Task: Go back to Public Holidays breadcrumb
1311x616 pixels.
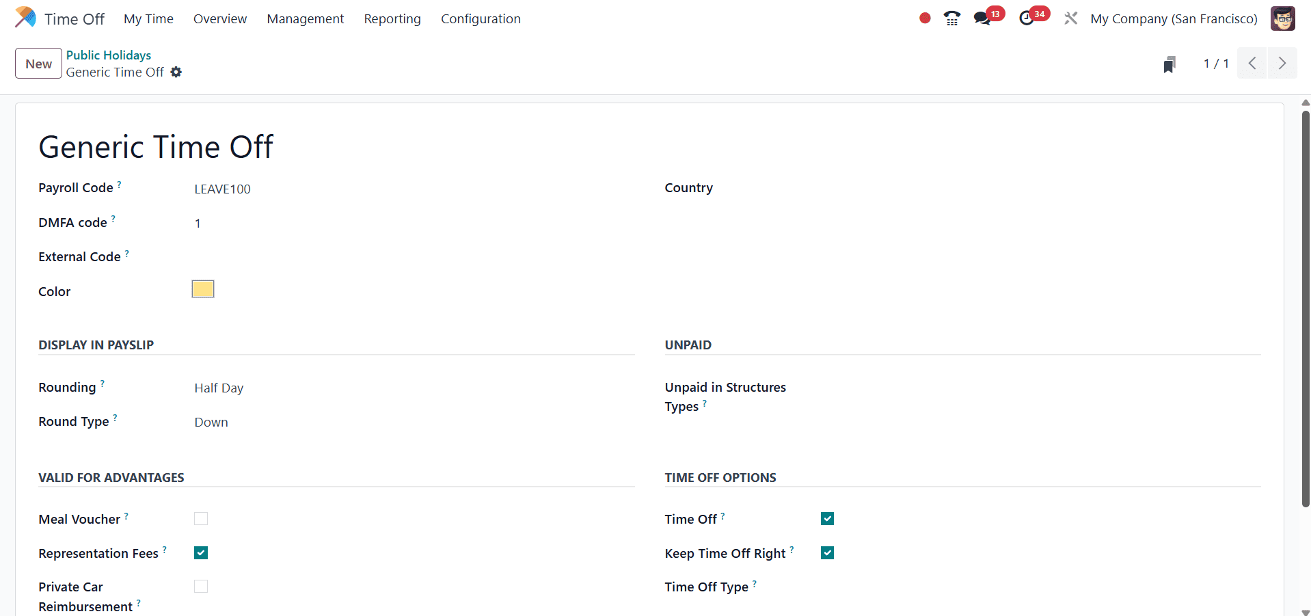Action: pos(109,55)
